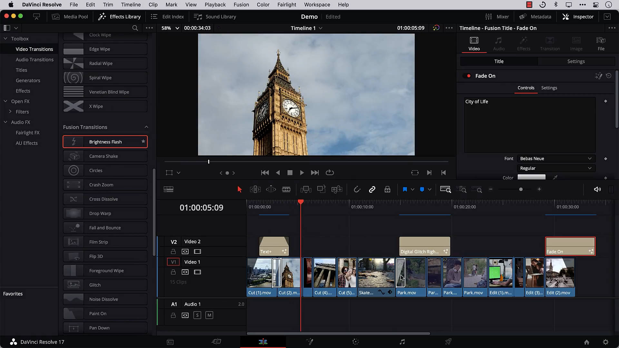Open the Fairlight page music icon

point(402,342)
